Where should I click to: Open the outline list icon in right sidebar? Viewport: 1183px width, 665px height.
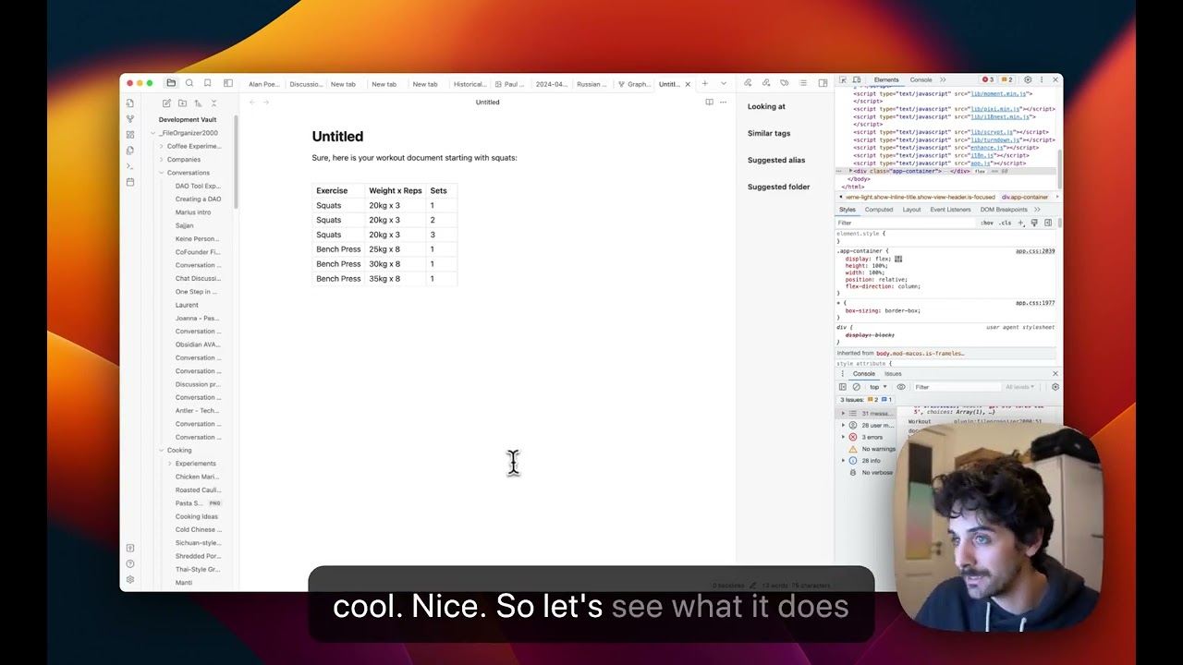pos(803,83)
